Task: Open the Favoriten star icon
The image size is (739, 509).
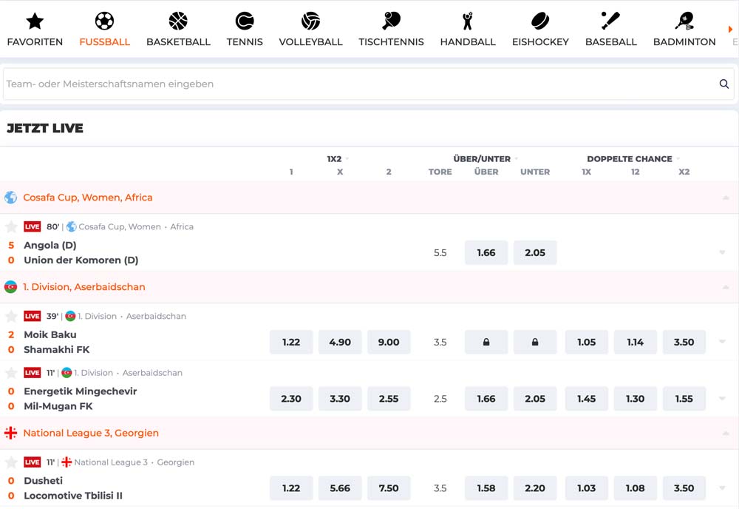Action: (35, 21)
